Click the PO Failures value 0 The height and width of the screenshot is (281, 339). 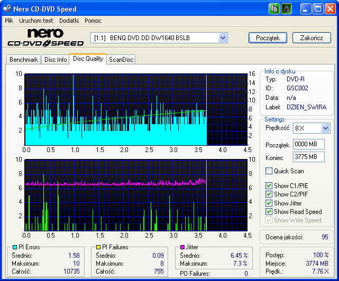tap(246, 274)
